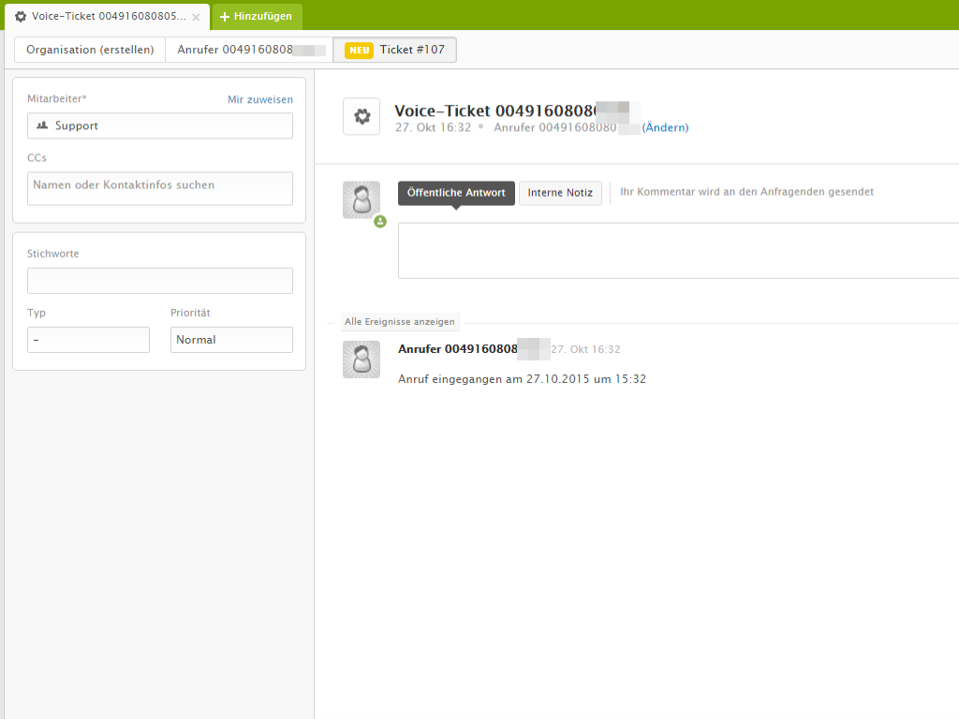Click the Mir zuweisen link
Image resolution: width=959 pixels, height=719 pixels.
click(x=259, y=99)
